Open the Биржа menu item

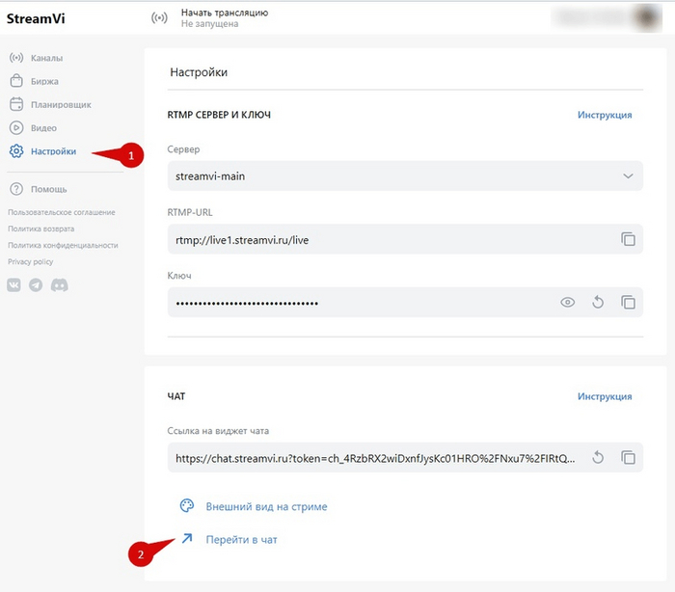44,81
